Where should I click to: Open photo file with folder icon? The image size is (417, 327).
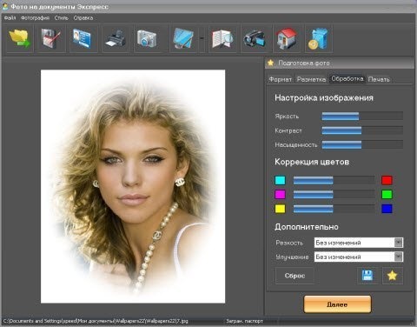click(20, 38)
